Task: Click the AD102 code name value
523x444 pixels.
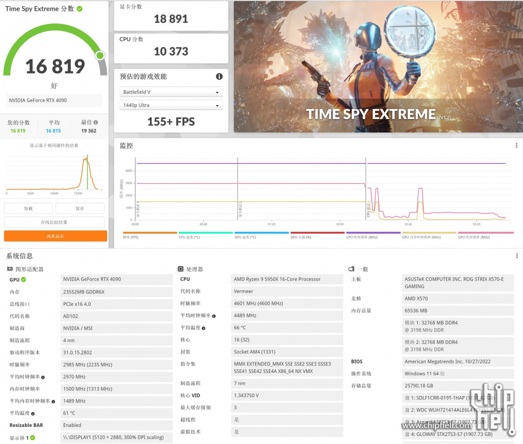Action: pyautogui.click(x=116, y=316)
